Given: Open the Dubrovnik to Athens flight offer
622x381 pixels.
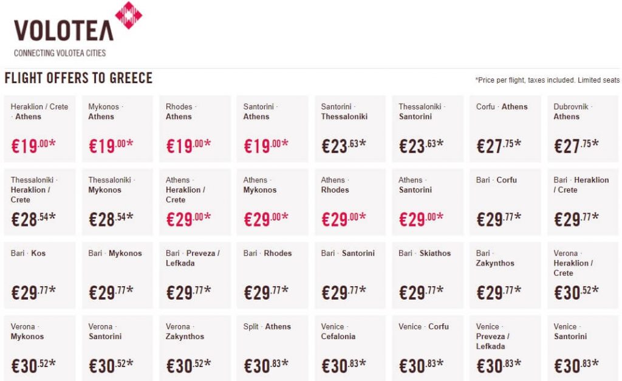Looking at the screenshot, I should (583, 128).
